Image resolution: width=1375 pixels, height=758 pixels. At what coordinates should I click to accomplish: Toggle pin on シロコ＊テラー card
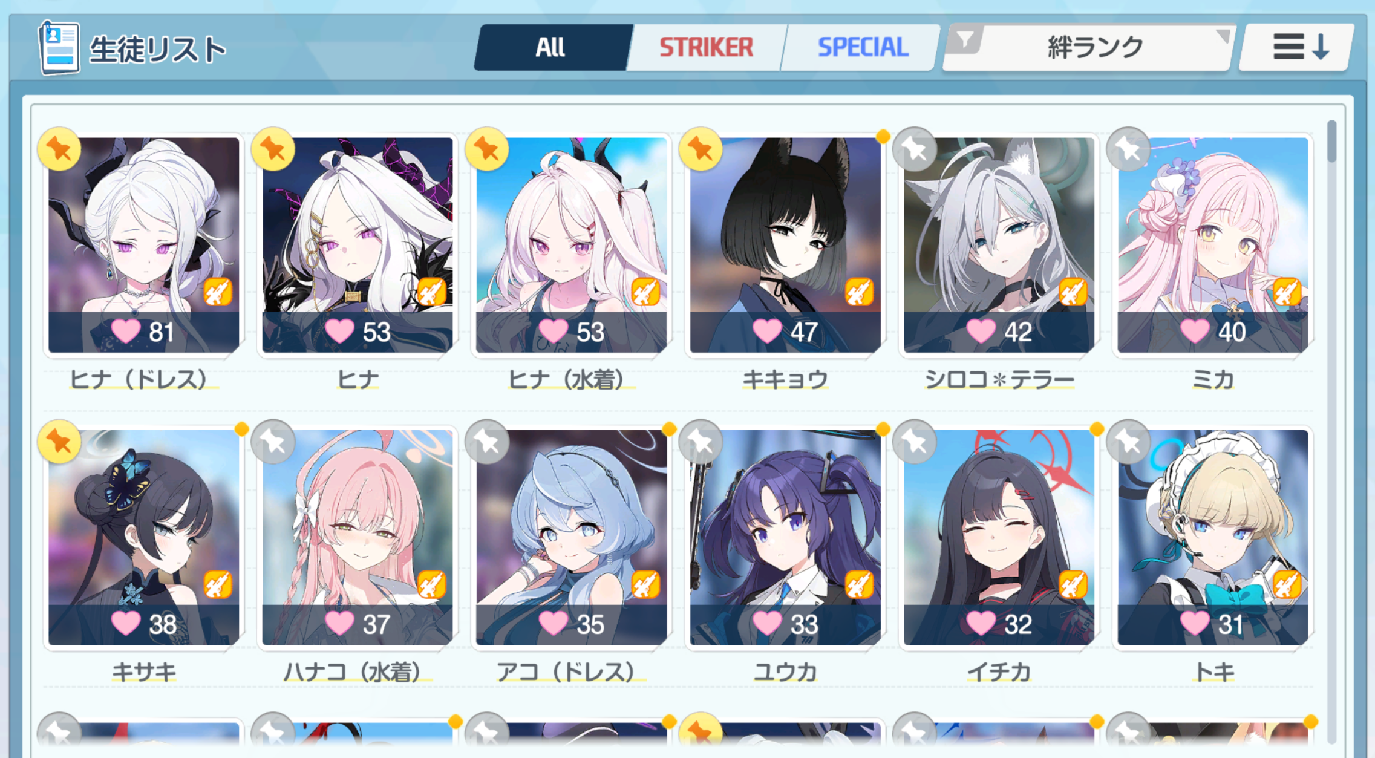(x=915, y=149)
